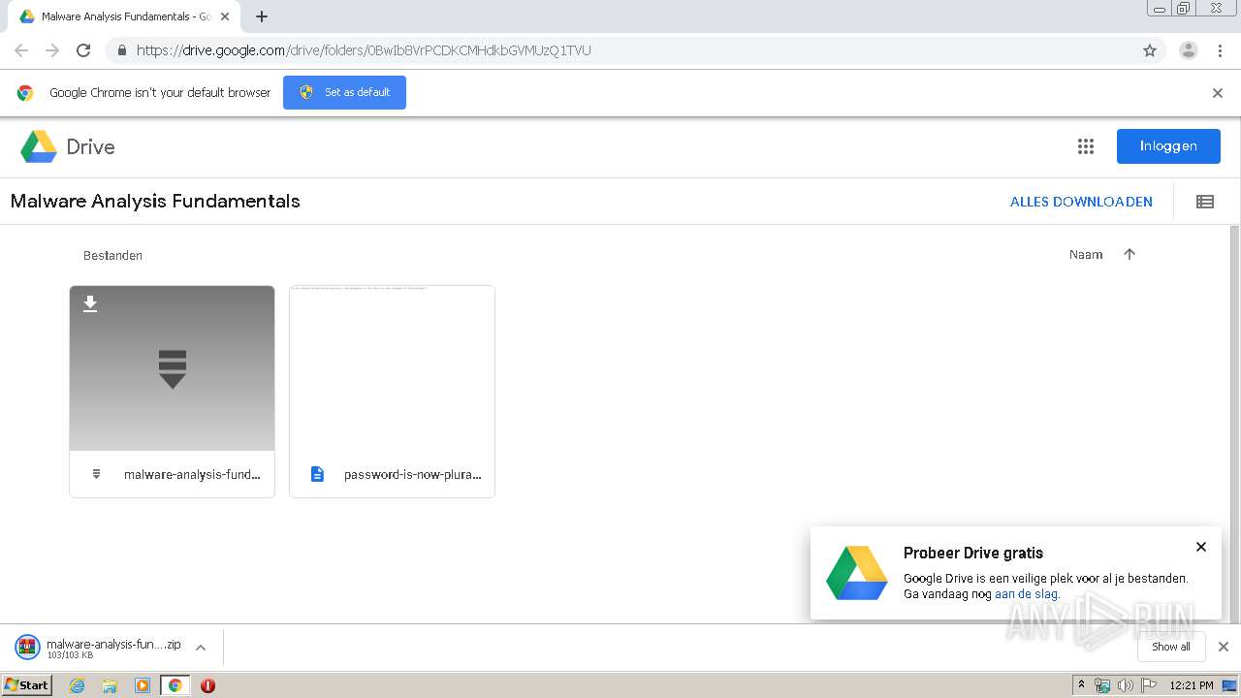Open Chrome profile avatar menu
Viewport: 1241px width, 698px height.
(1189, 50)
